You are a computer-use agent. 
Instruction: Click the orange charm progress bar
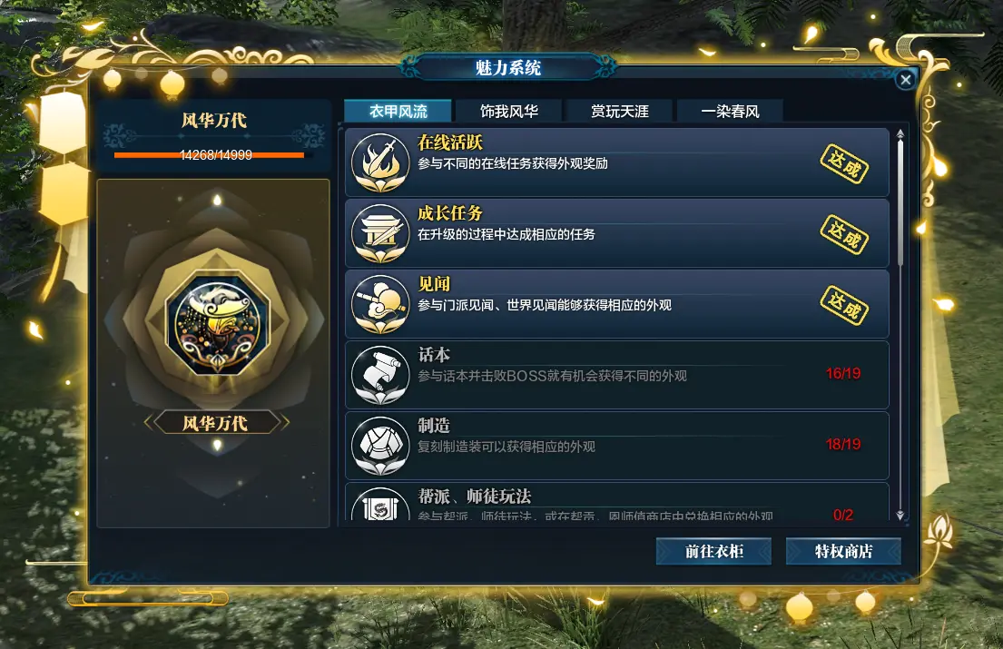pos(209,154)
